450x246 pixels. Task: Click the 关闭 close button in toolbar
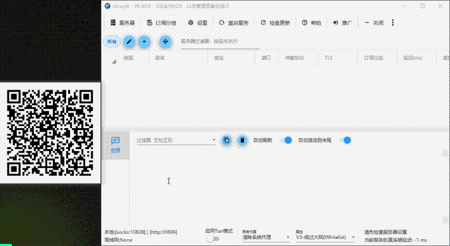coord(374,23)
